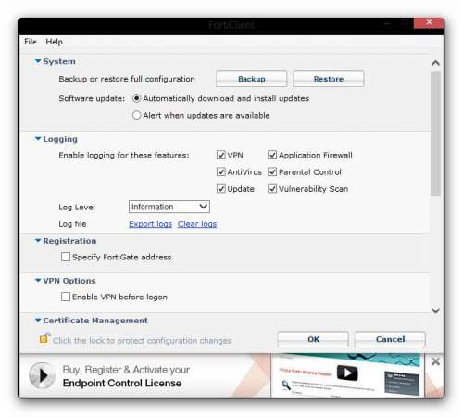
Task: Open the Log Level dropdown
Action: pos(169,207)
